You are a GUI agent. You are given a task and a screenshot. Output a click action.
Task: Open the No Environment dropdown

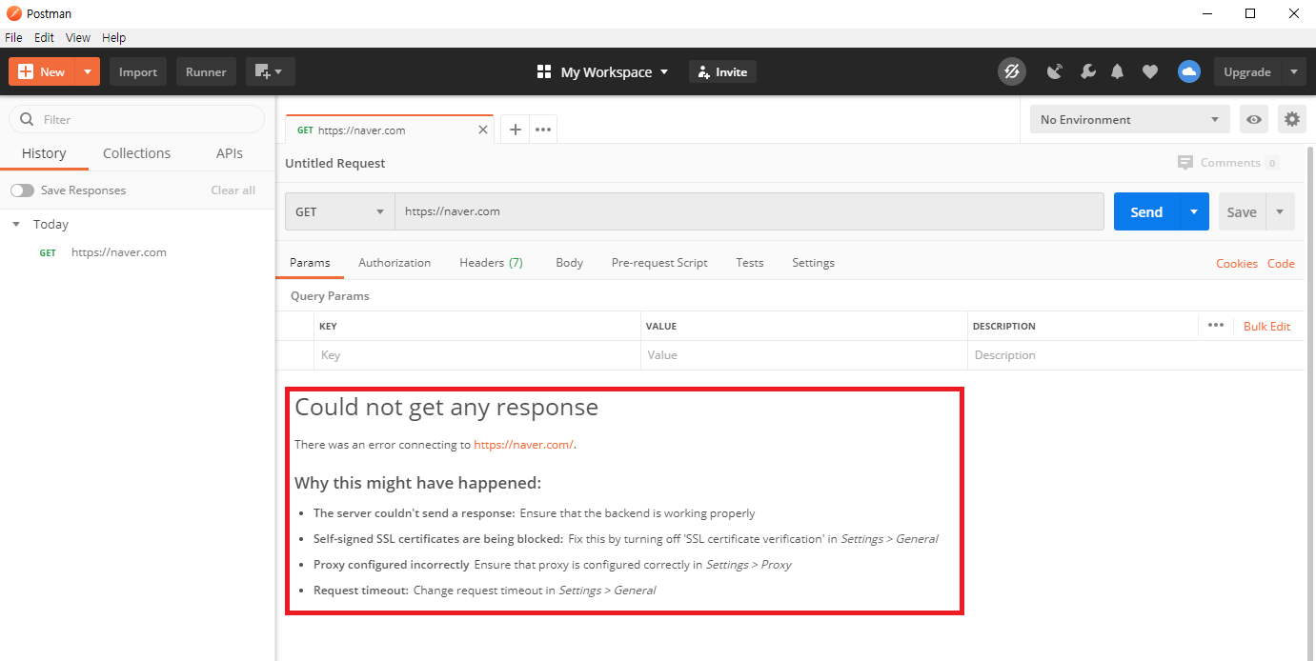pyautogui.click(x=1130, y=119)
